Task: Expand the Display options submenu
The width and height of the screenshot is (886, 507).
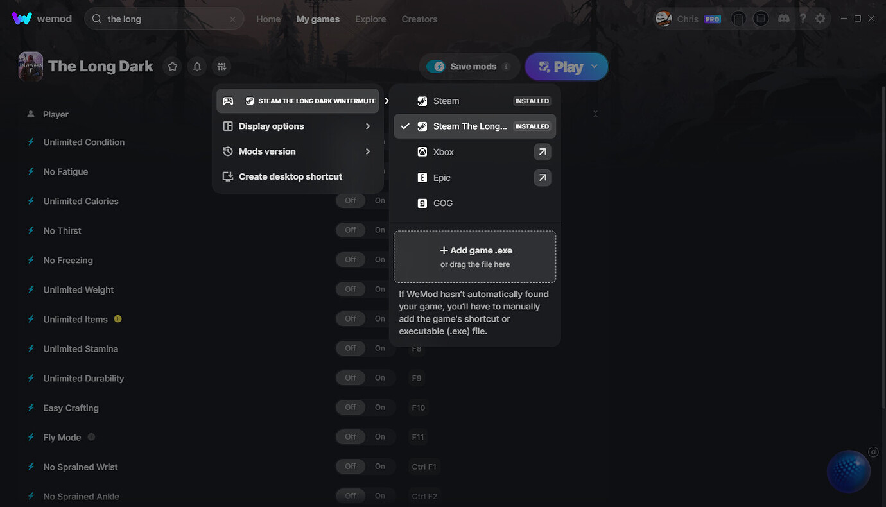Action: 299,126
